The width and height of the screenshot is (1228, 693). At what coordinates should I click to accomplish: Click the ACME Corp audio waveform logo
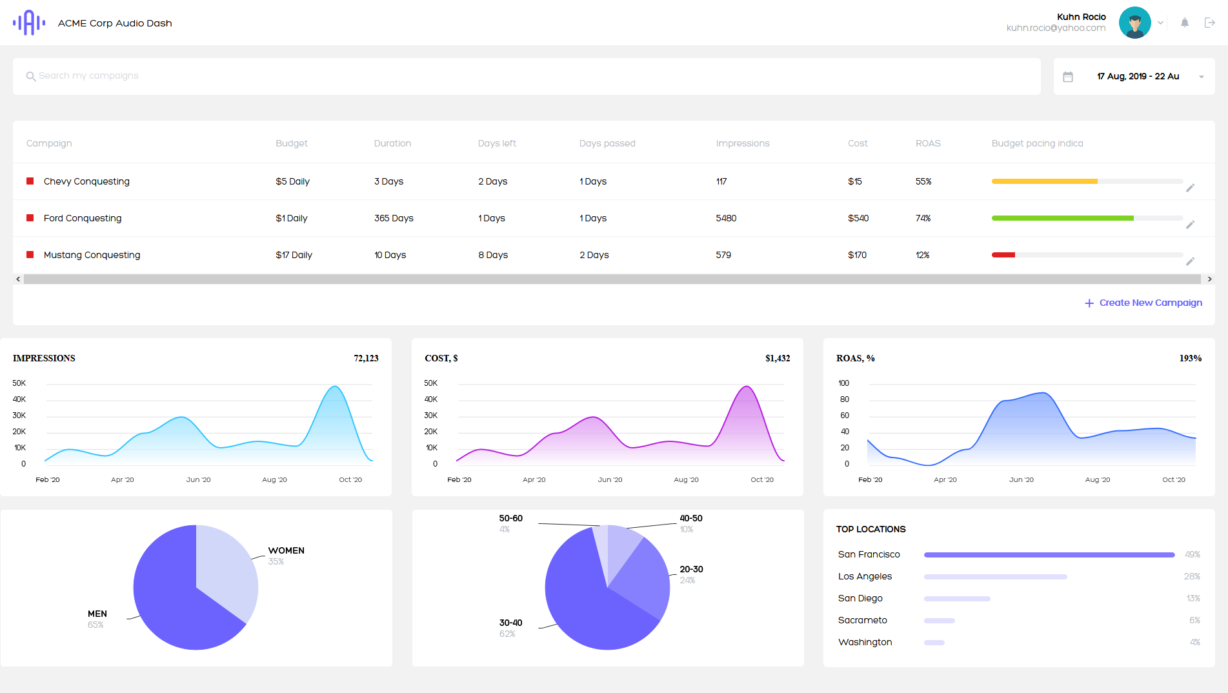(29, 23)
